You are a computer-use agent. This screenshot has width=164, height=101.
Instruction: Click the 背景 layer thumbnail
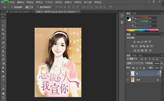coord(133,80)
